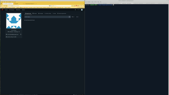Switch to the Public activity tab
The image size is (169, 95).
click(48, 13)
